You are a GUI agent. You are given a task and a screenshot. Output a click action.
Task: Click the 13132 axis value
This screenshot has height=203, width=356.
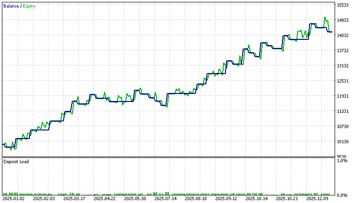[343, 66]
